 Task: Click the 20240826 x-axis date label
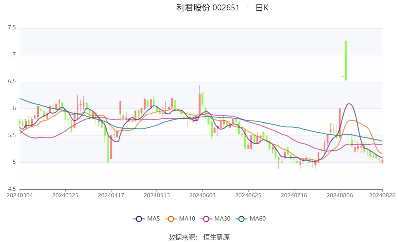[382, 195]
